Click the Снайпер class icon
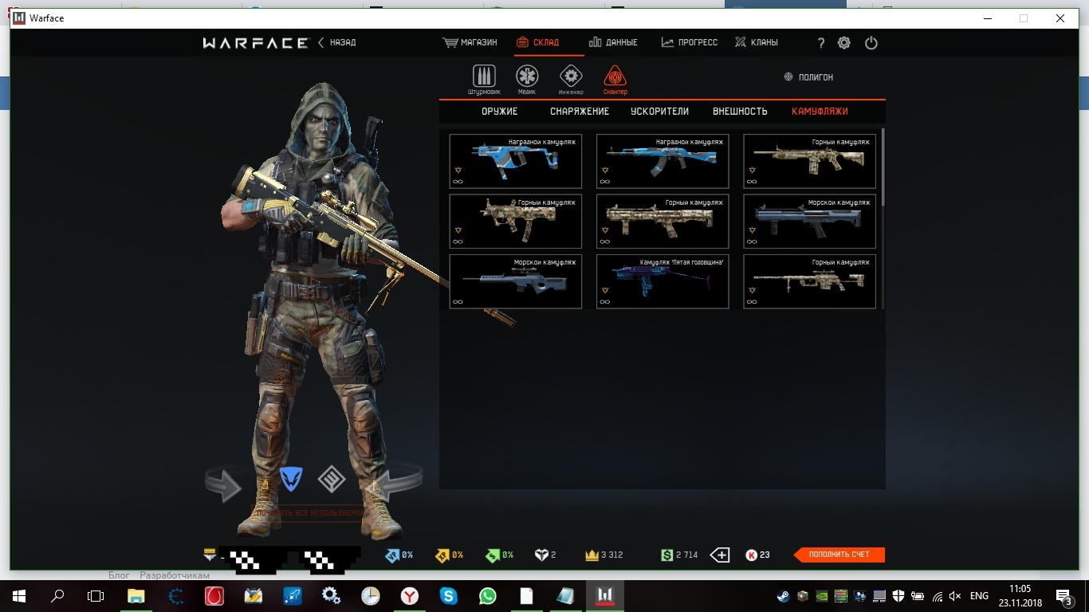 point(615,77)
